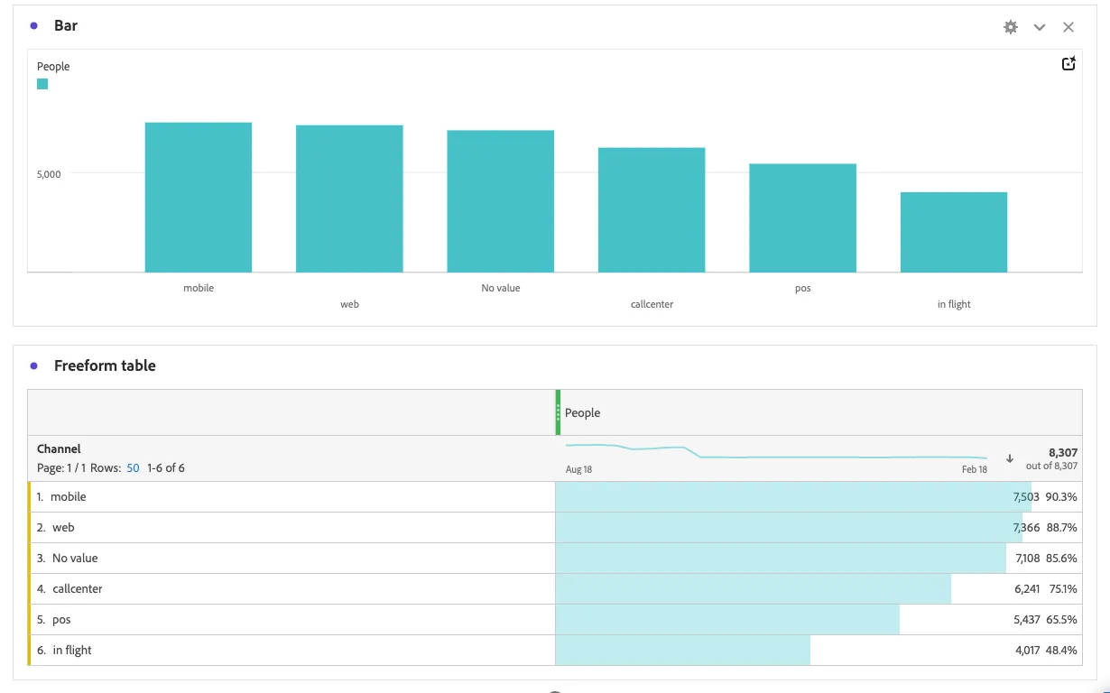Click the Feb 18 sparkline end date
This screenshot has height=693, width=1110.
(x=975, y=469)
